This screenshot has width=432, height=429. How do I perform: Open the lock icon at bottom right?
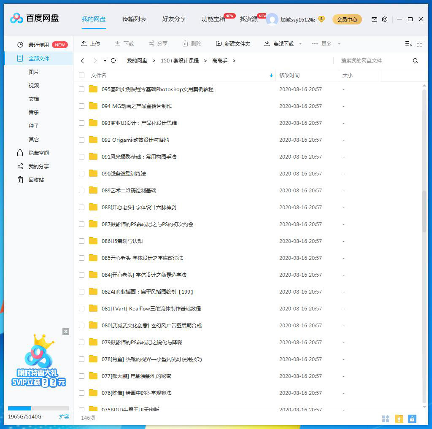(412, 418)
